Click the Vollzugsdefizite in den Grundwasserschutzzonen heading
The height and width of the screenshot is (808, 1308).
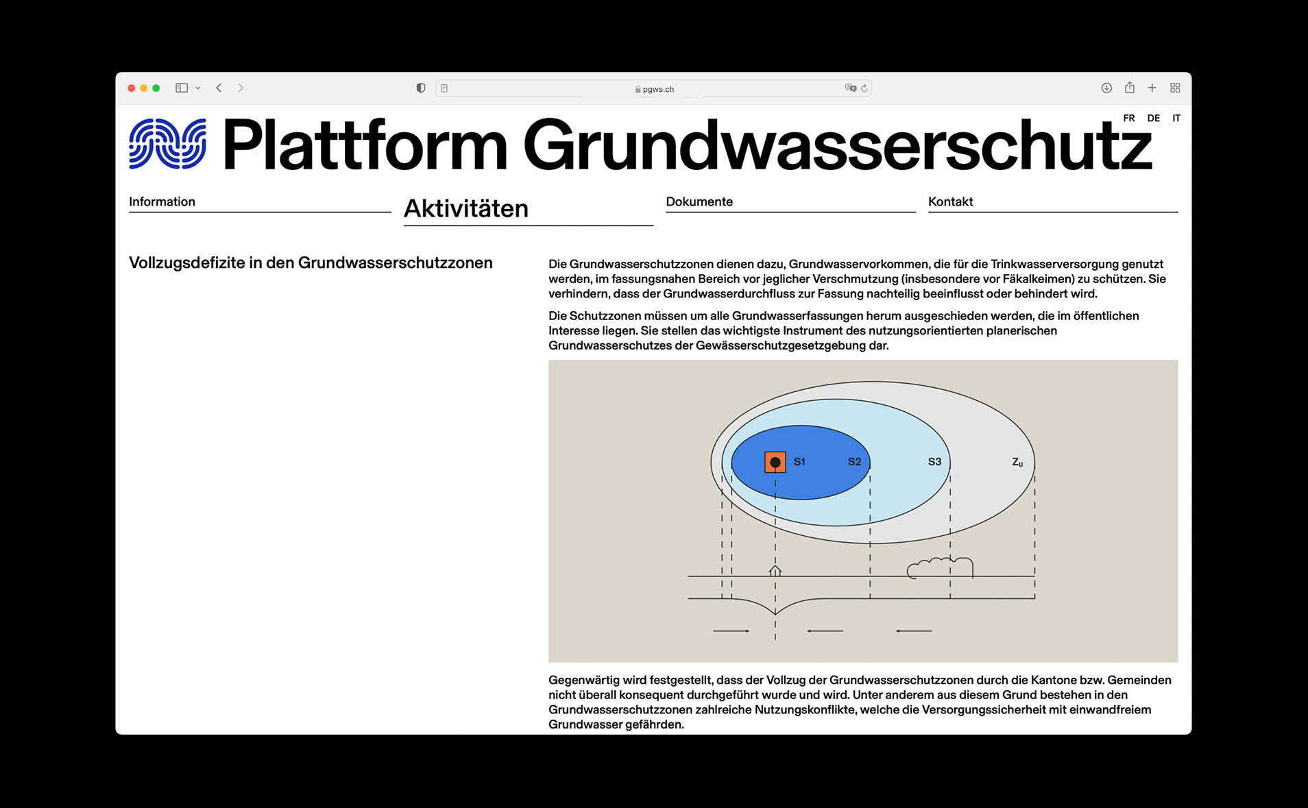point(311,263)
